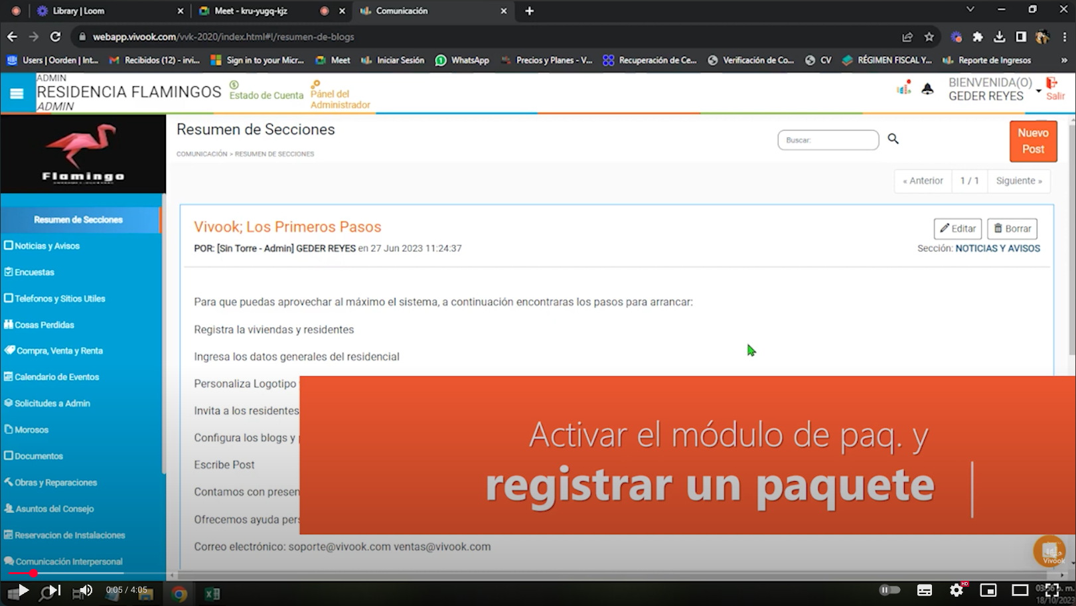
Task: Mute the video volume
Action: click(x=86, y=590)
